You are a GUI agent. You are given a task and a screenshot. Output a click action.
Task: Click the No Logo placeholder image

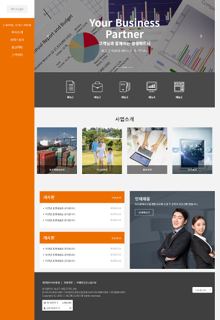tap(17, 9)
